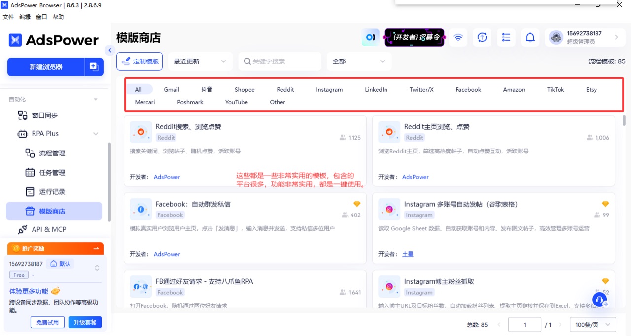The image size is (631, 336).
Task: Select the Gmail category tab
Action: coord(172,89)
